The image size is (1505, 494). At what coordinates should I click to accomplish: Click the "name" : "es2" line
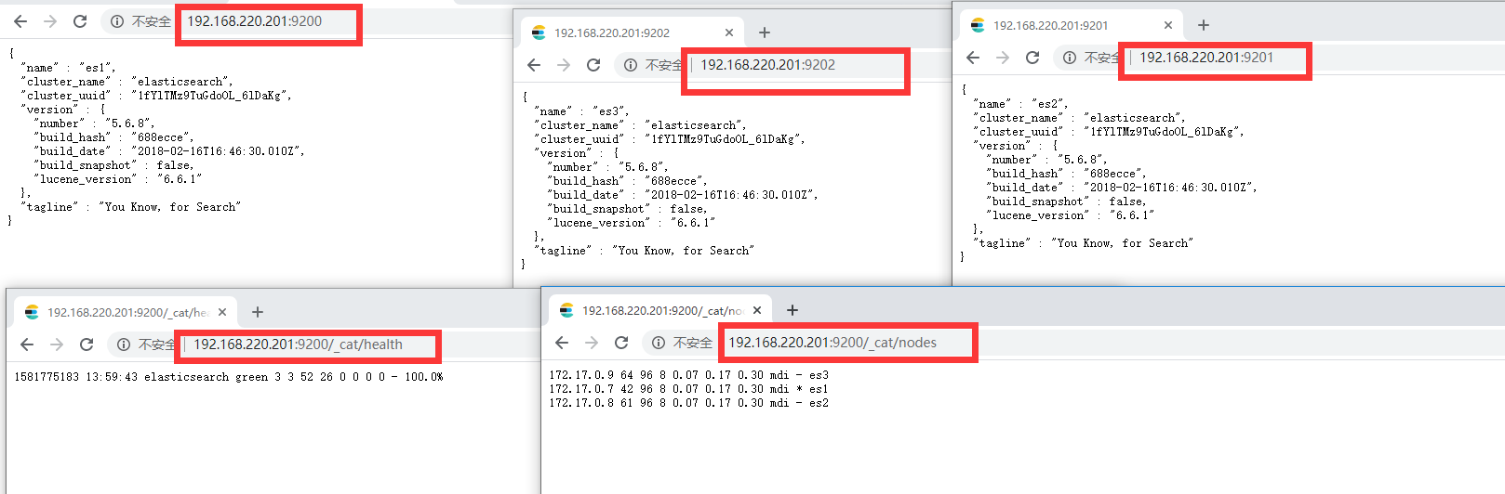point(1020,104)
